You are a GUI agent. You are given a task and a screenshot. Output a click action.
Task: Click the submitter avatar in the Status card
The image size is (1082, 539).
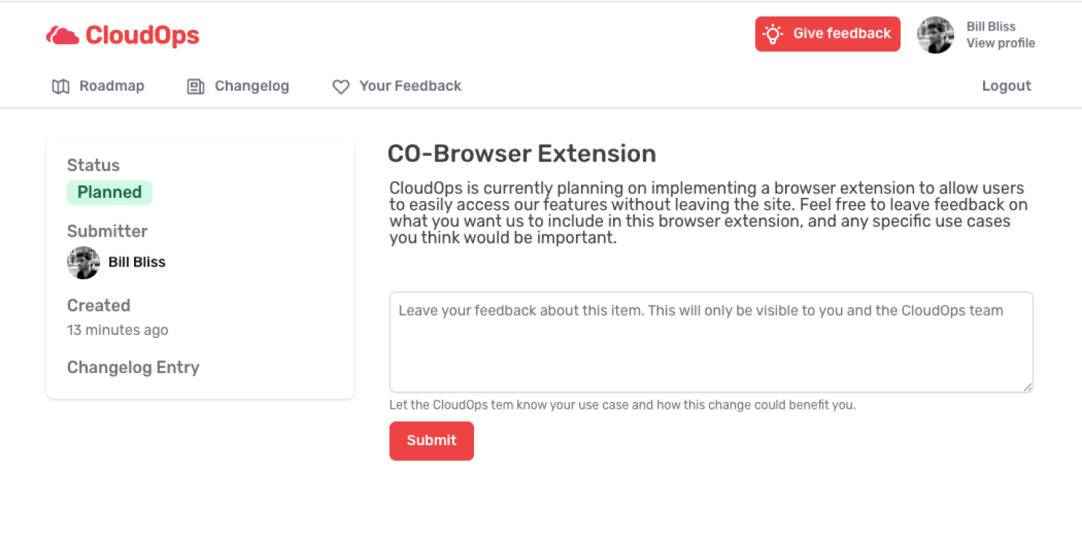point(83,263)
